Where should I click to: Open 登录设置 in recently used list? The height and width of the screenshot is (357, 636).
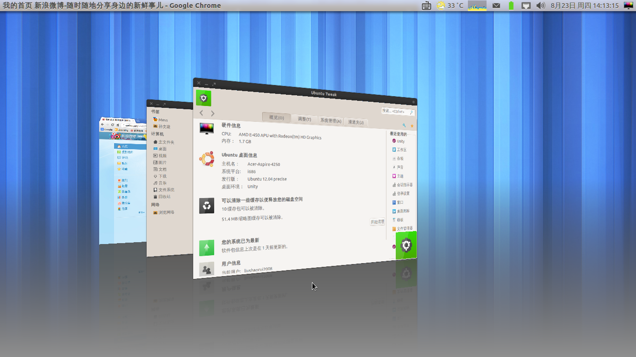(x=401, y=193)
